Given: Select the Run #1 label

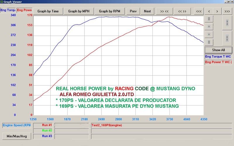Looking at the screenshot, I should (43, 125).
